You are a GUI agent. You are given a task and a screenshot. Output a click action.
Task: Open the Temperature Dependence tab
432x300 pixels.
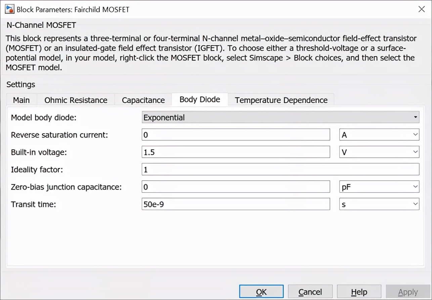281,100
